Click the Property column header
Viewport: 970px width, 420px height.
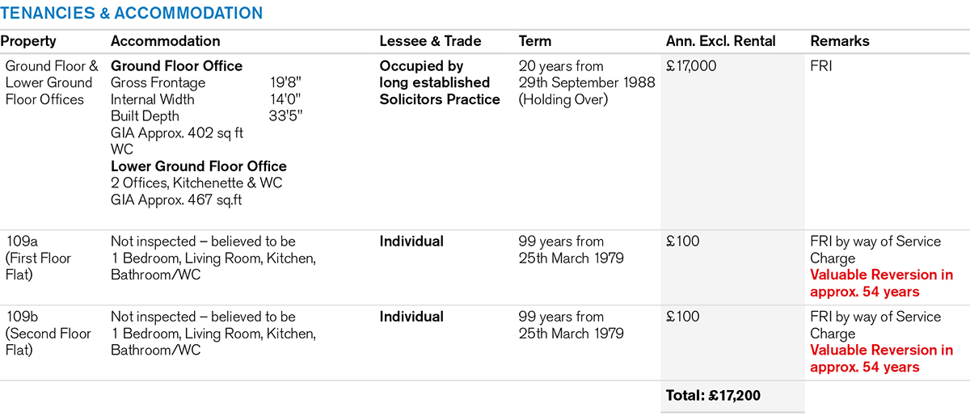28,41
